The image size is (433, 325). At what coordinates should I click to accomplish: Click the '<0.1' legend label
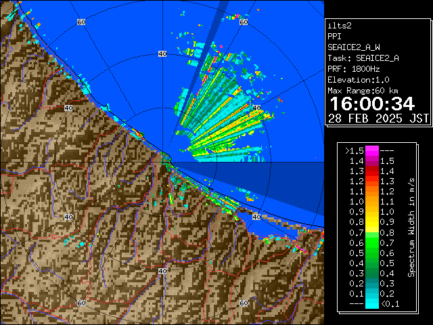pos(390,304)
